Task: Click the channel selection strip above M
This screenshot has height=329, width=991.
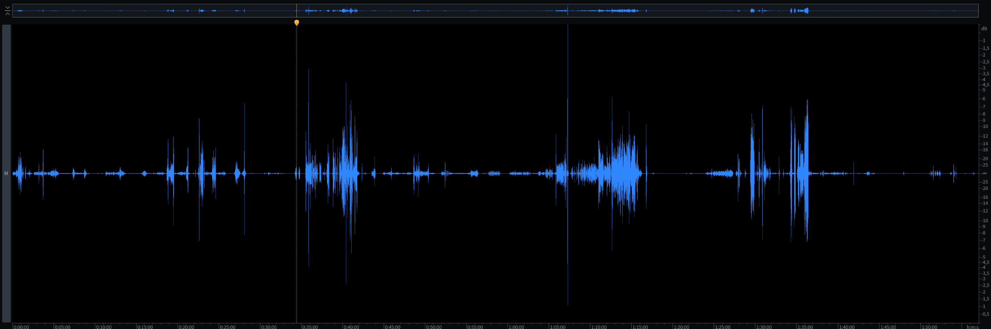Action: pyautogui.click(x=6, y=96)
